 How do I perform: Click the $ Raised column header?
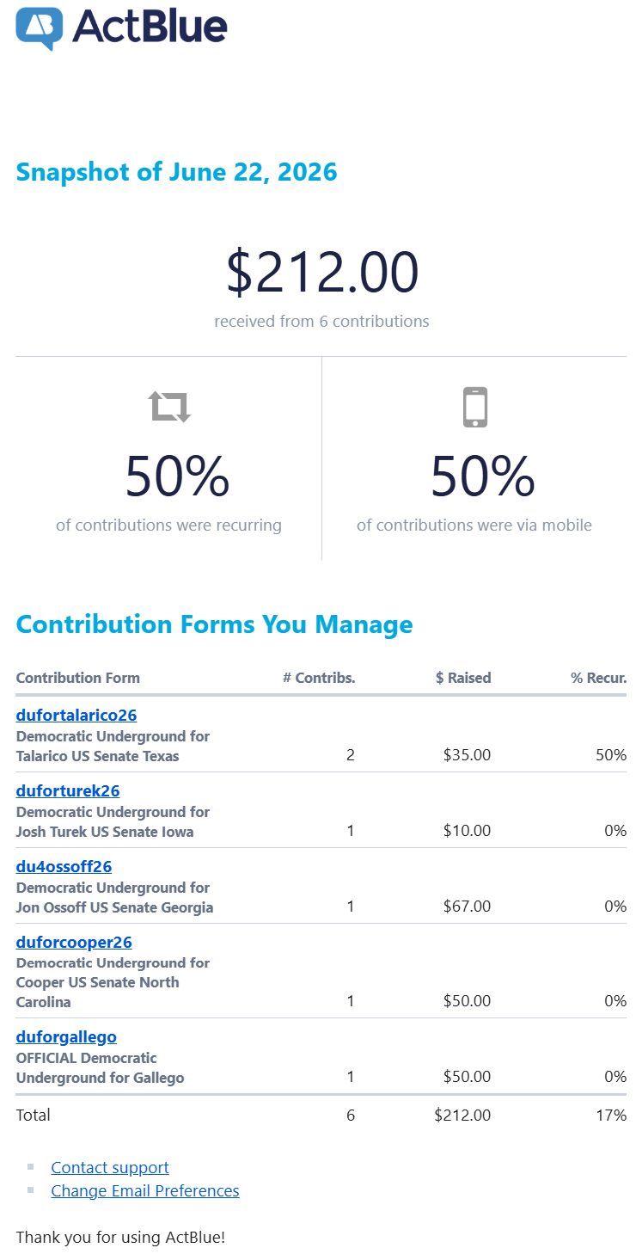pos(463,678)
